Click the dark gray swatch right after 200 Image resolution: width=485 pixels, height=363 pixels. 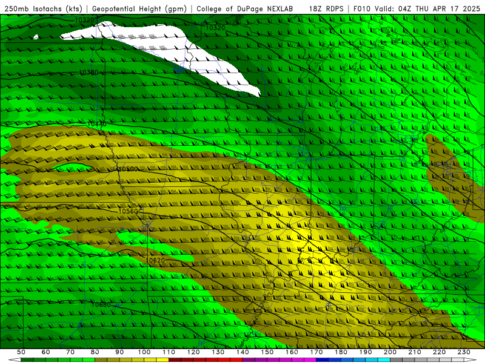click(396, 360)
